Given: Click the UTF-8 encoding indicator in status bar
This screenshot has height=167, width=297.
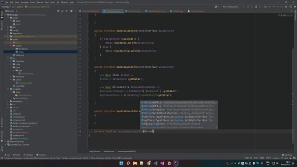Looking at the screenshot, I should pyautogui.click(x=268, y=158).
